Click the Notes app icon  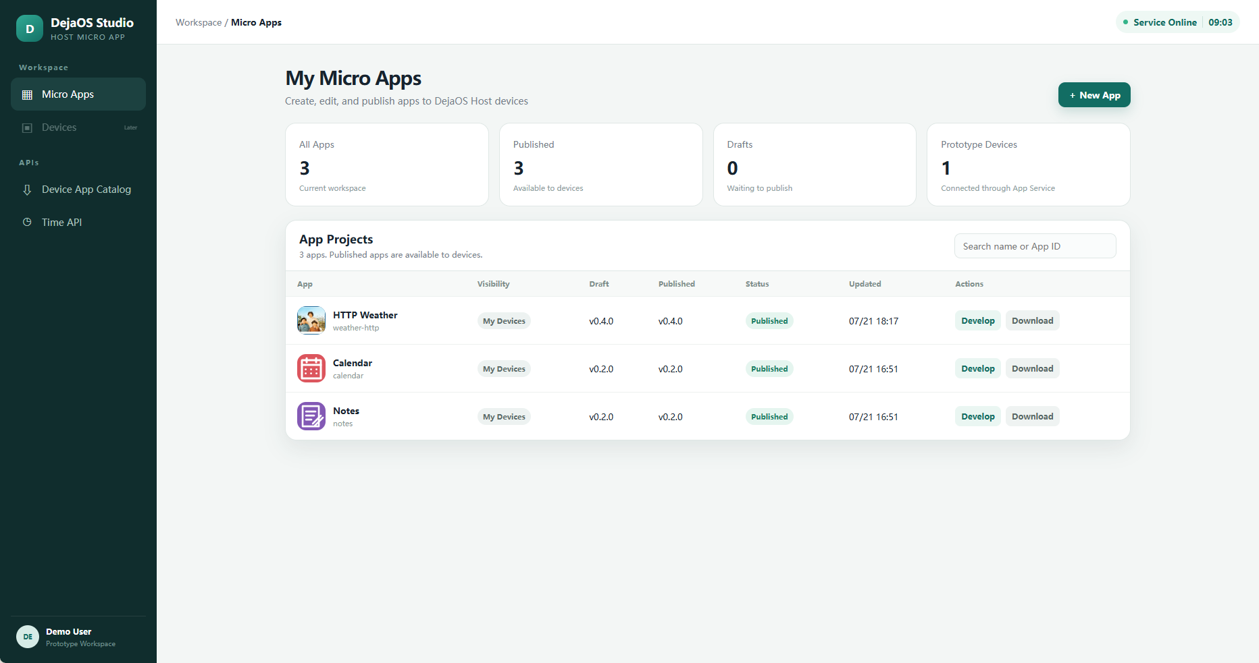(x=311, y=416)
